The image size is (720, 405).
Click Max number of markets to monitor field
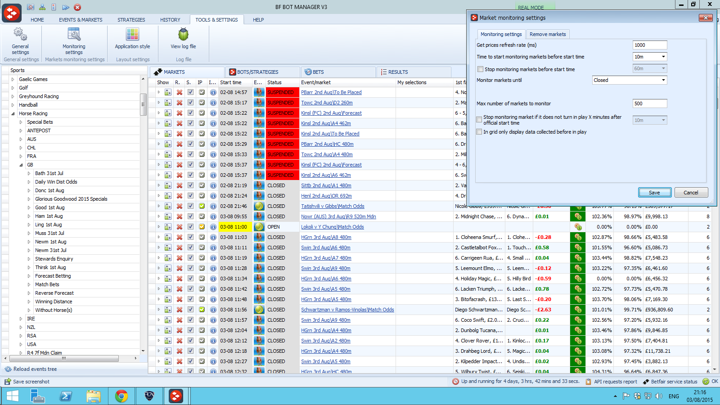[650, 103]
